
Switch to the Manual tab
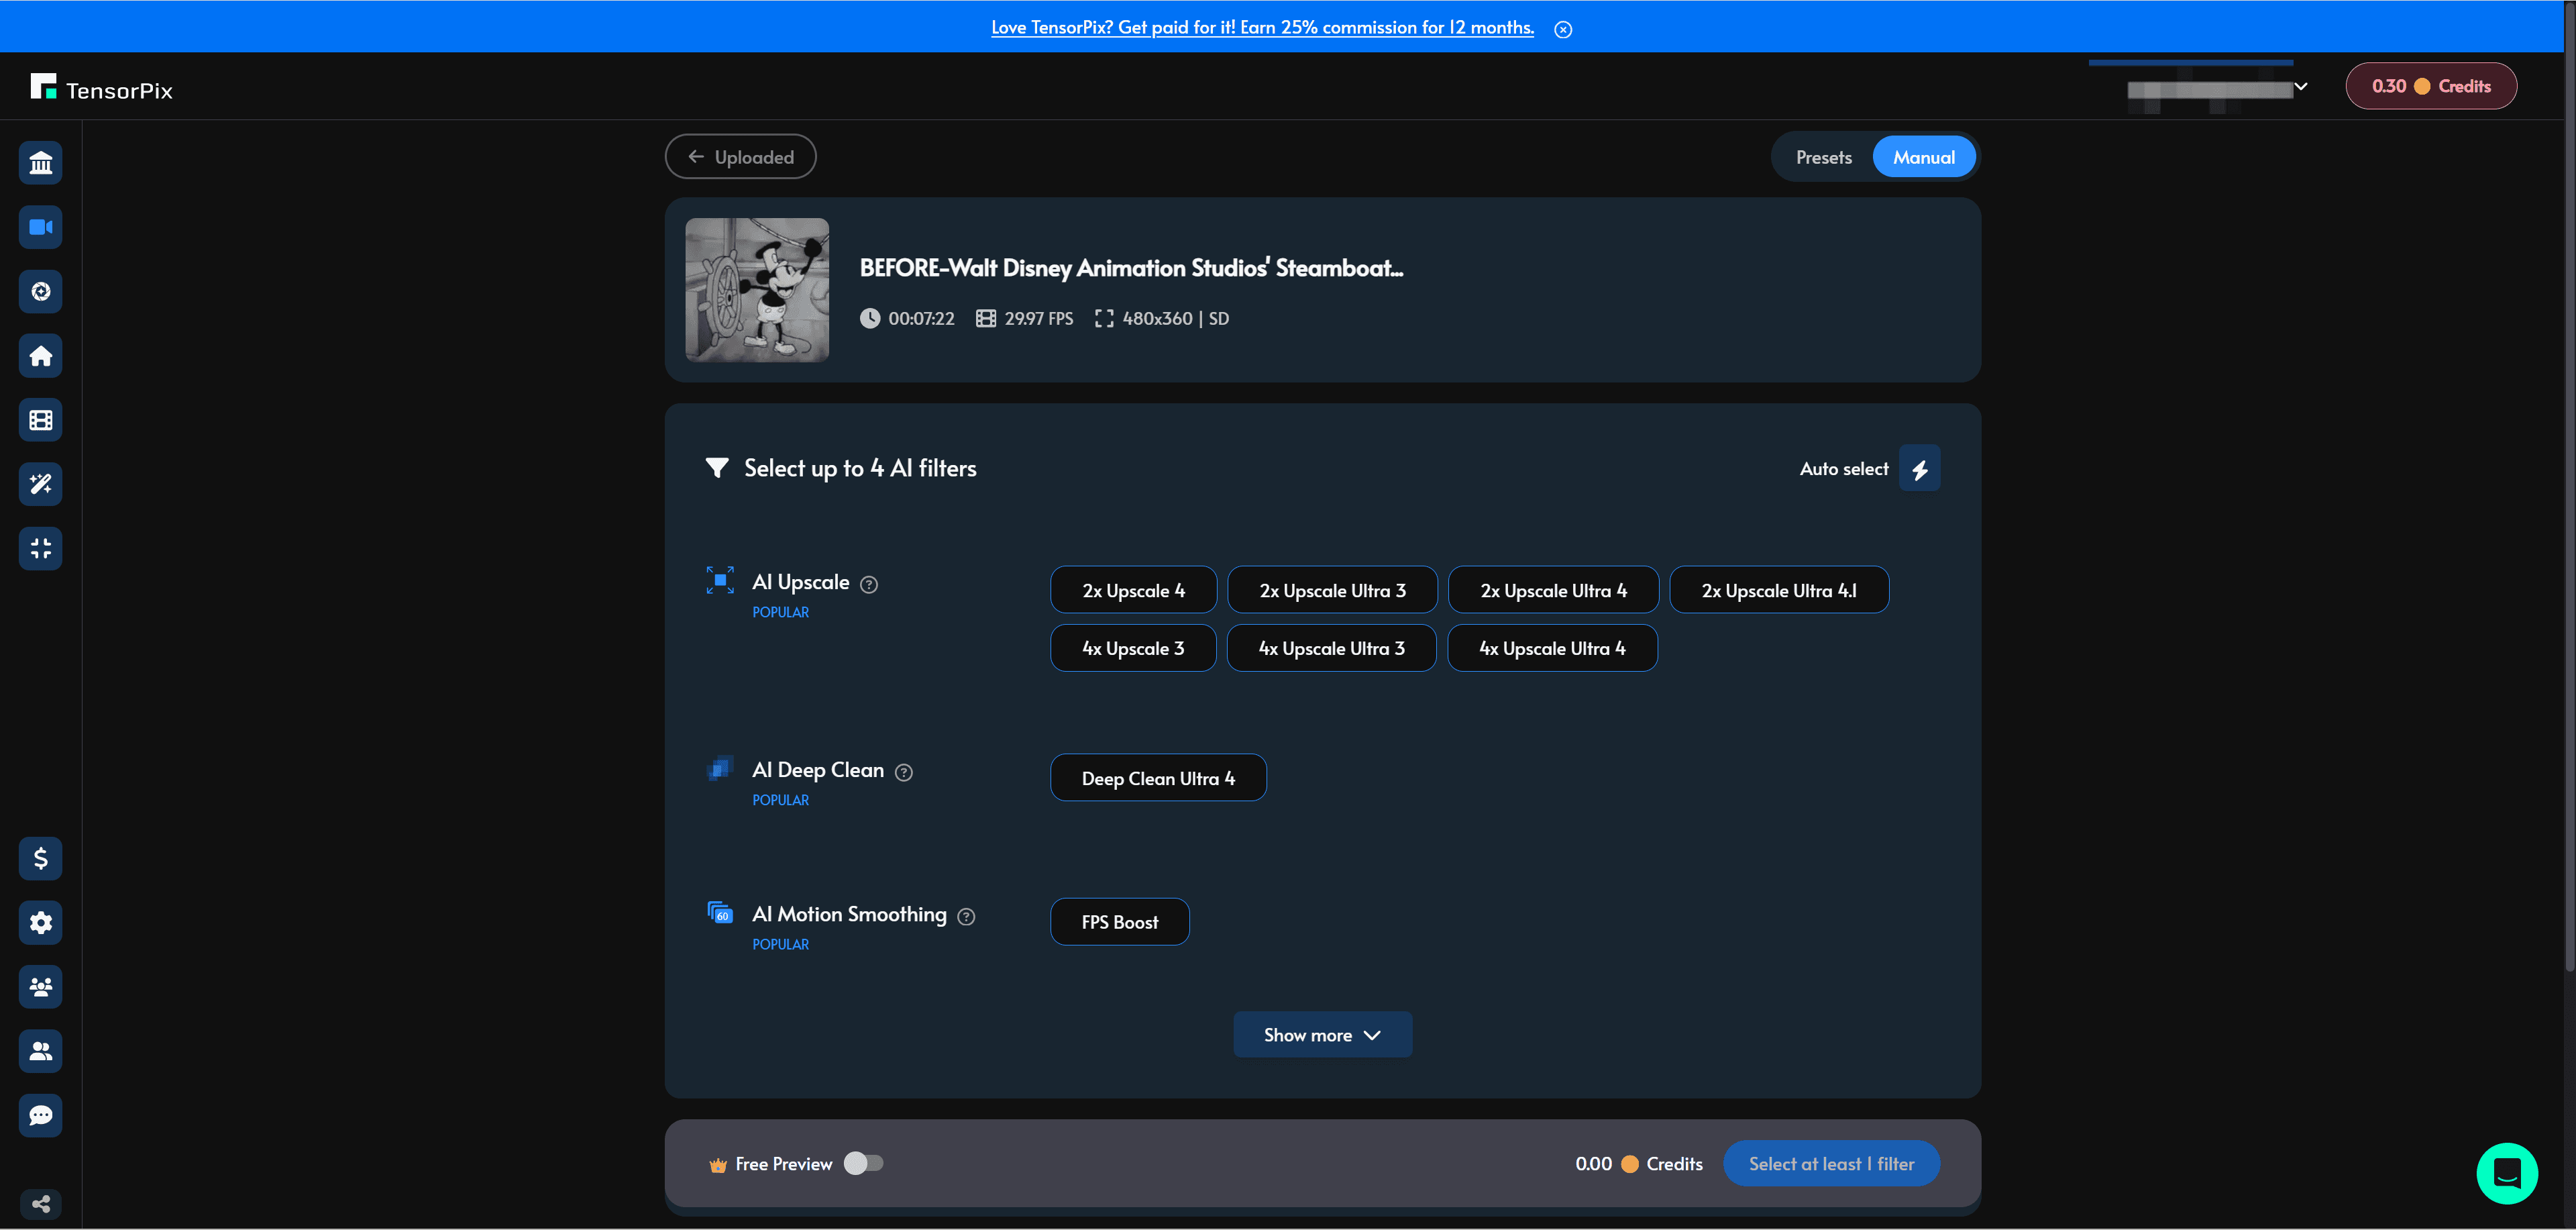click(x=1923, y=157)
